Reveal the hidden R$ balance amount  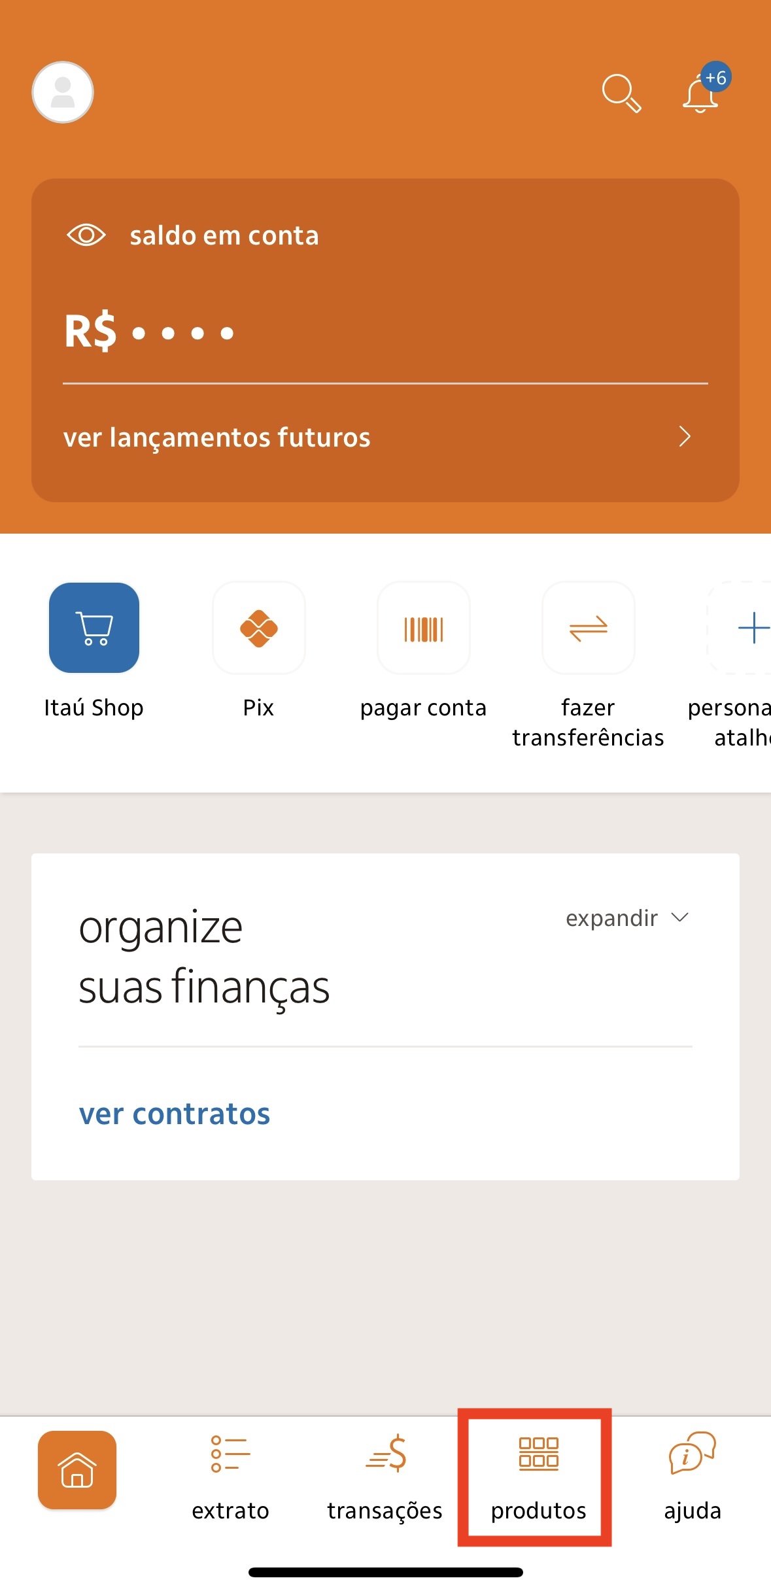pyautogui.click(x=149, y=332)
